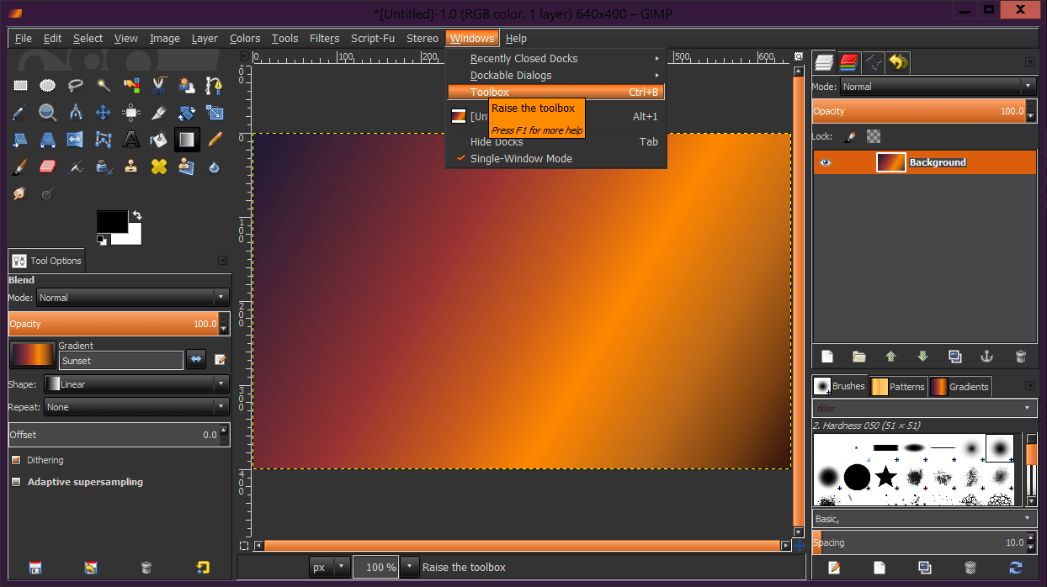Reverse the Sunset gradient direction

pos(196,359)
